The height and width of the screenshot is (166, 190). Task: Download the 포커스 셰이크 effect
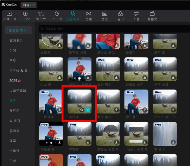(173, 110)
